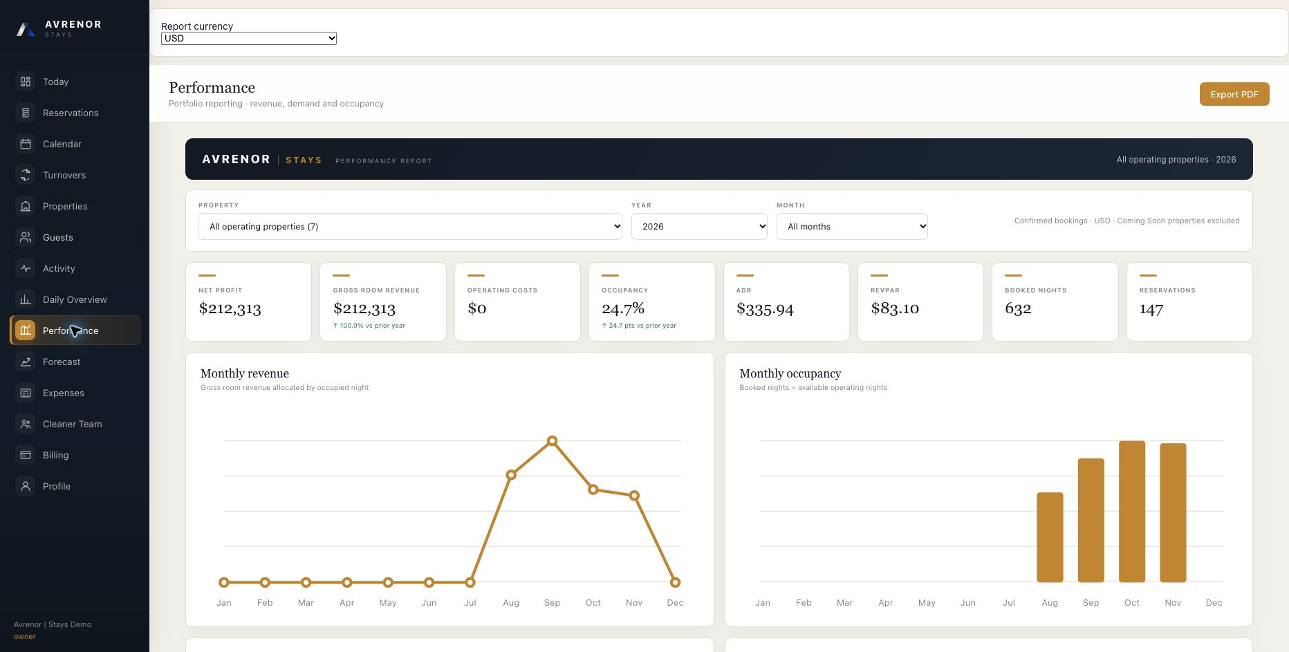Expand the Year 2026 dropdown

point(699,226)
